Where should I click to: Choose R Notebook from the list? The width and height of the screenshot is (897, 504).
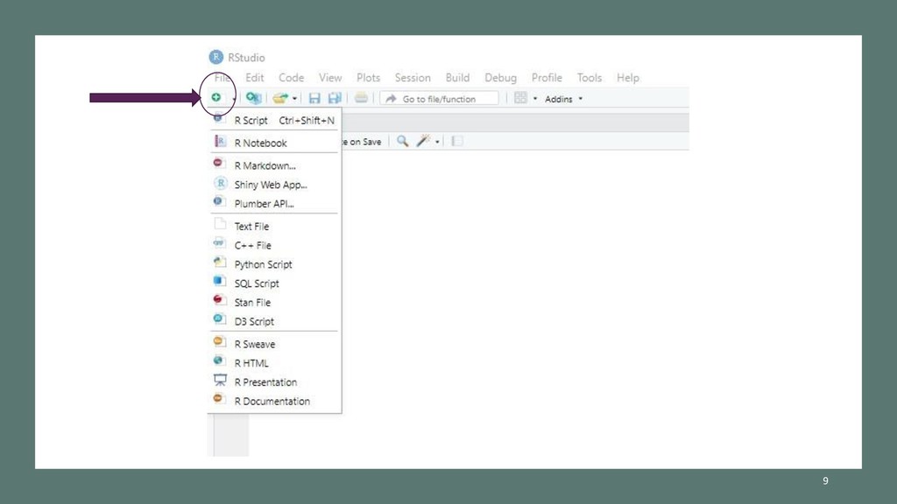click(x=275, y=143)
